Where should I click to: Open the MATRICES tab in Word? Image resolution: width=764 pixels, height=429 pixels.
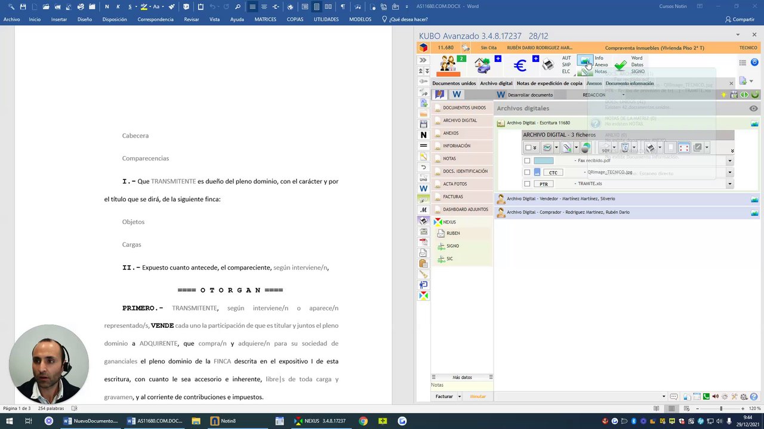(266, 19)
